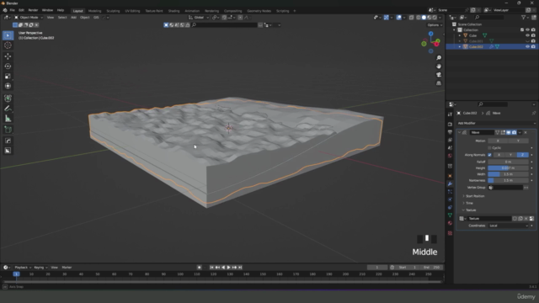Select the Transform tool
539x303 pixels.
click(8, 86)
